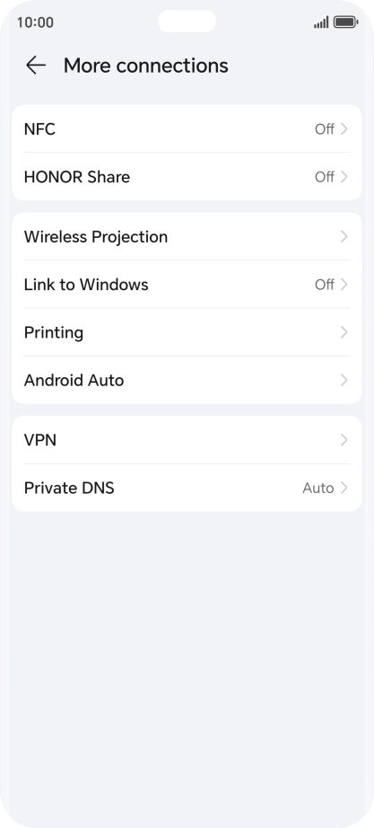
Task: Tap the VPN row chevron
Action: (x=344, y=440)
